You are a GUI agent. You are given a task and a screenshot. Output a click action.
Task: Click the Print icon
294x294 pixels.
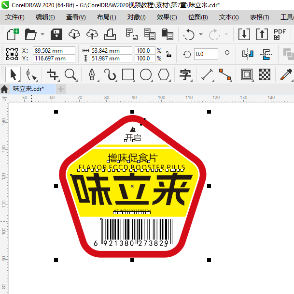pos(110,34)
